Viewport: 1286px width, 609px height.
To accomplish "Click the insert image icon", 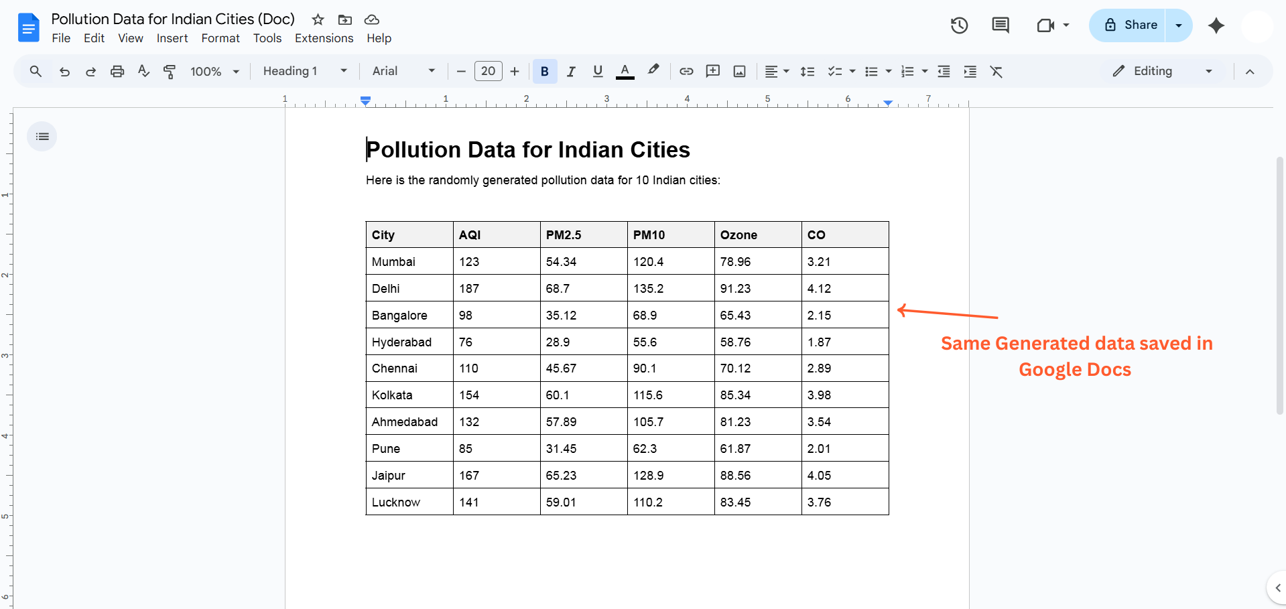I will (739, 72).
